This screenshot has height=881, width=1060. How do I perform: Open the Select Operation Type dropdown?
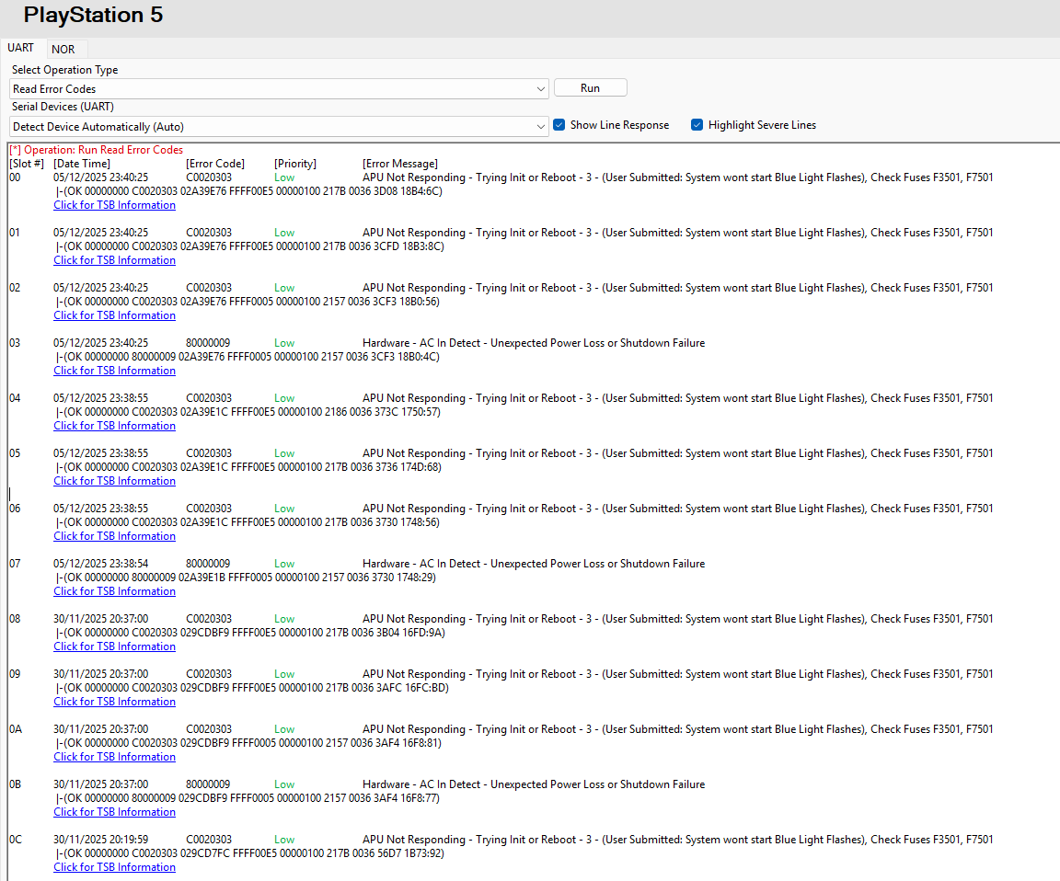click(x=540, y=89)
